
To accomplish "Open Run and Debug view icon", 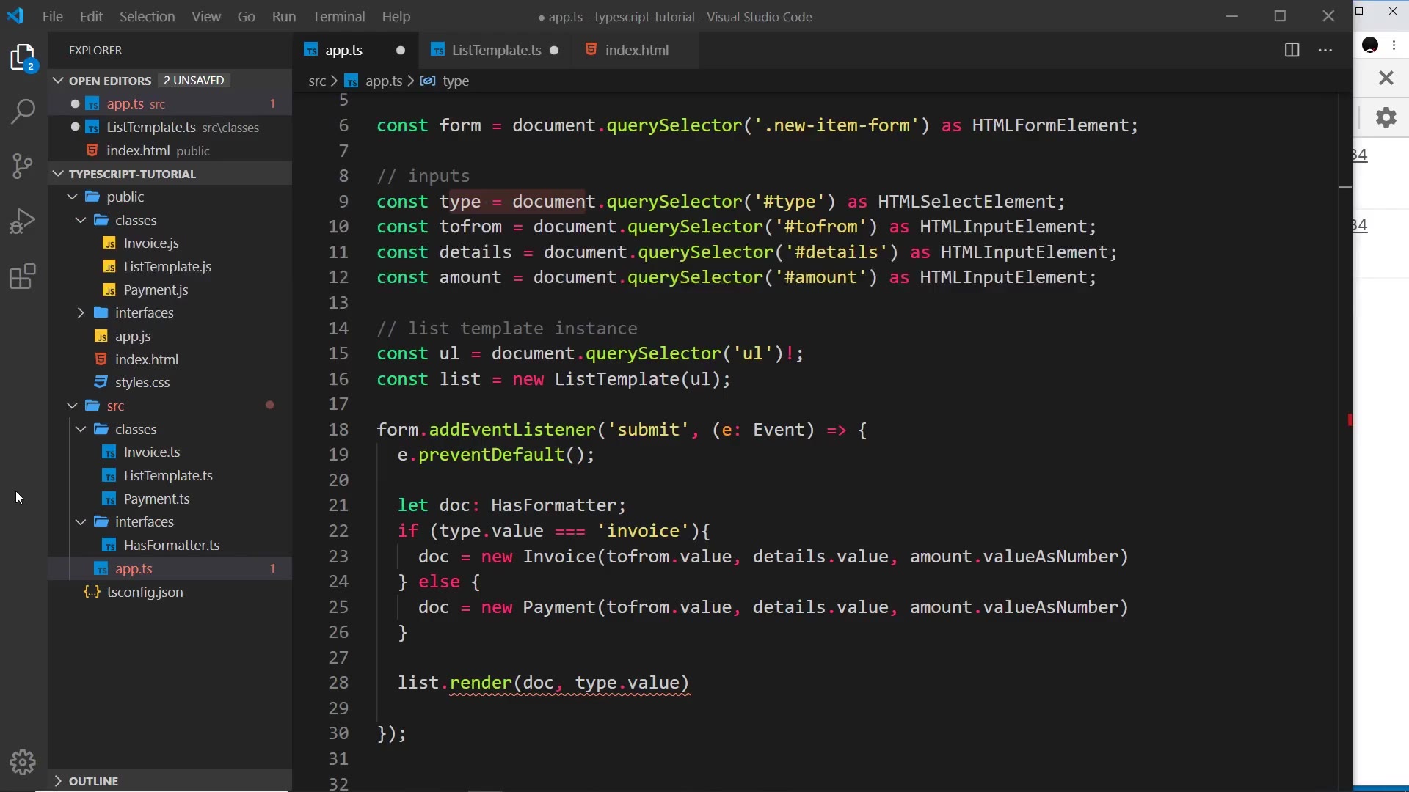I will click(x=23, y=221).
